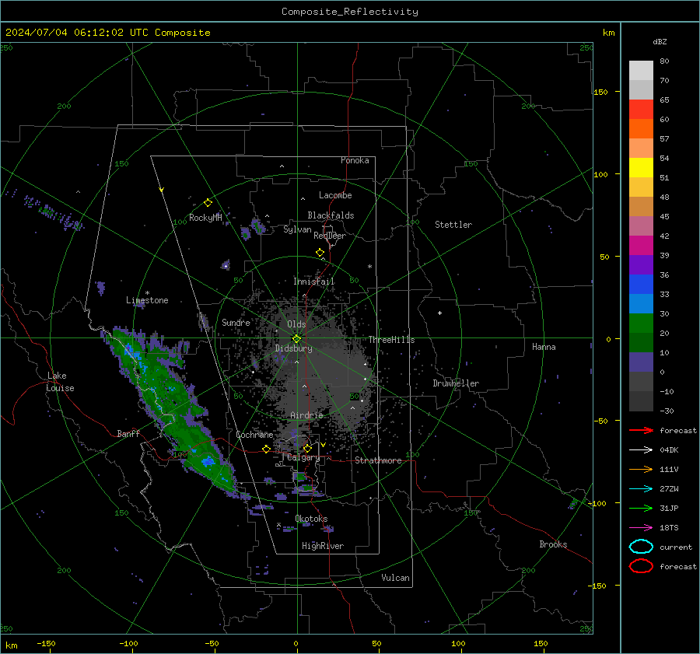Click the Hanna city label
The height and width of the screenshot is (654, 700).
pyautogui.click(x=544, y=347)
